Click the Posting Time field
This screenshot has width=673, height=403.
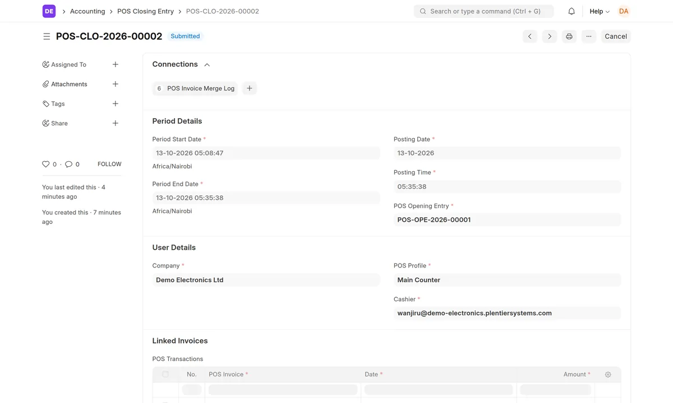tap(507, 186)
